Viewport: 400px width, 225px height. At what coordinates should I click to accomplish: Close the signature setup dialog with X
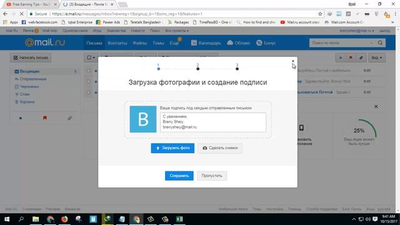293,61
